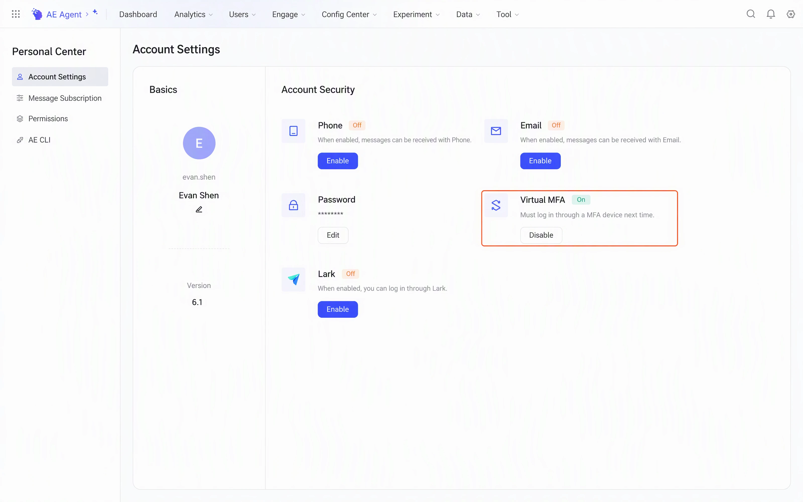Open AE CLI in the sidebar
This screenshot has width=803, height=502.
60,140
